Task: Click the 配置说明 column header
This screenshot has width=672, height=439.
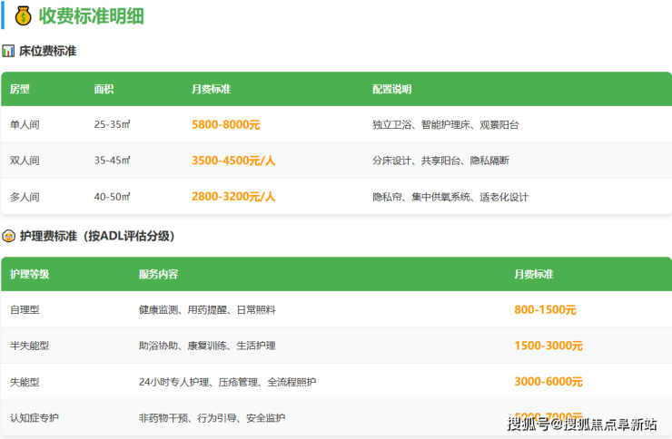Action: 391,90
